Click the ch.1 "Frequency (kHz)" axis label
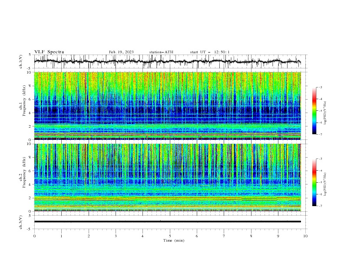Image resolution: width=344 pixels, height=265 pixels. point(24,101)
